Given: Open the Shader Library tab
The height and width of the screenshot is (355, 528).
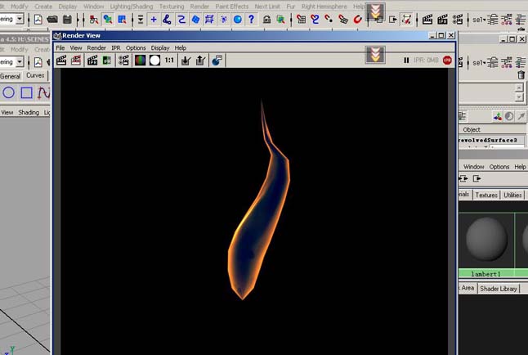Looking at the screenshot, I should click(x=499, y=289).
